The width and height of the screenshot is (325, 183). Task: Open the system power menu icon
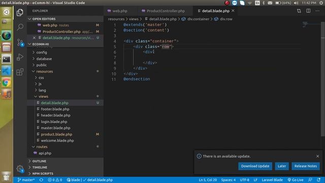coord(321,3)
